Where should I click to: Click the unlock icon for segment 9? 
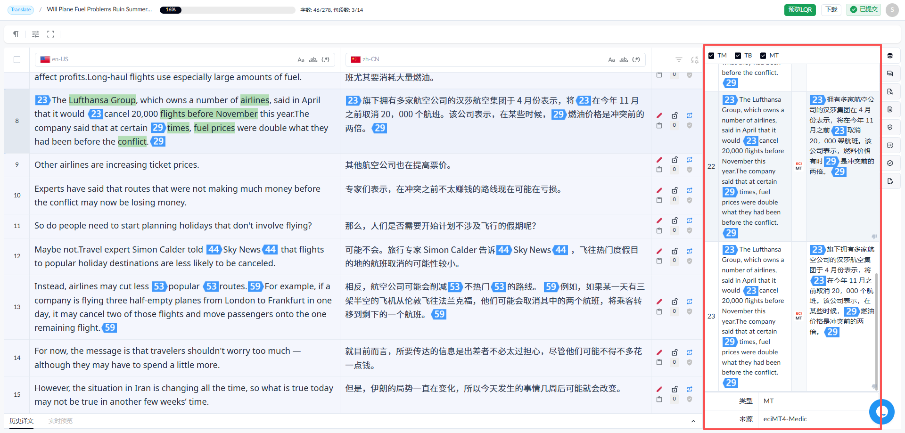(x=675, y=160)
